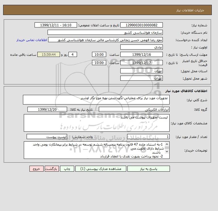This screenshot has width=218, height=211.
Task: Click the priority field showing عادي
Action: click(141, 47)
